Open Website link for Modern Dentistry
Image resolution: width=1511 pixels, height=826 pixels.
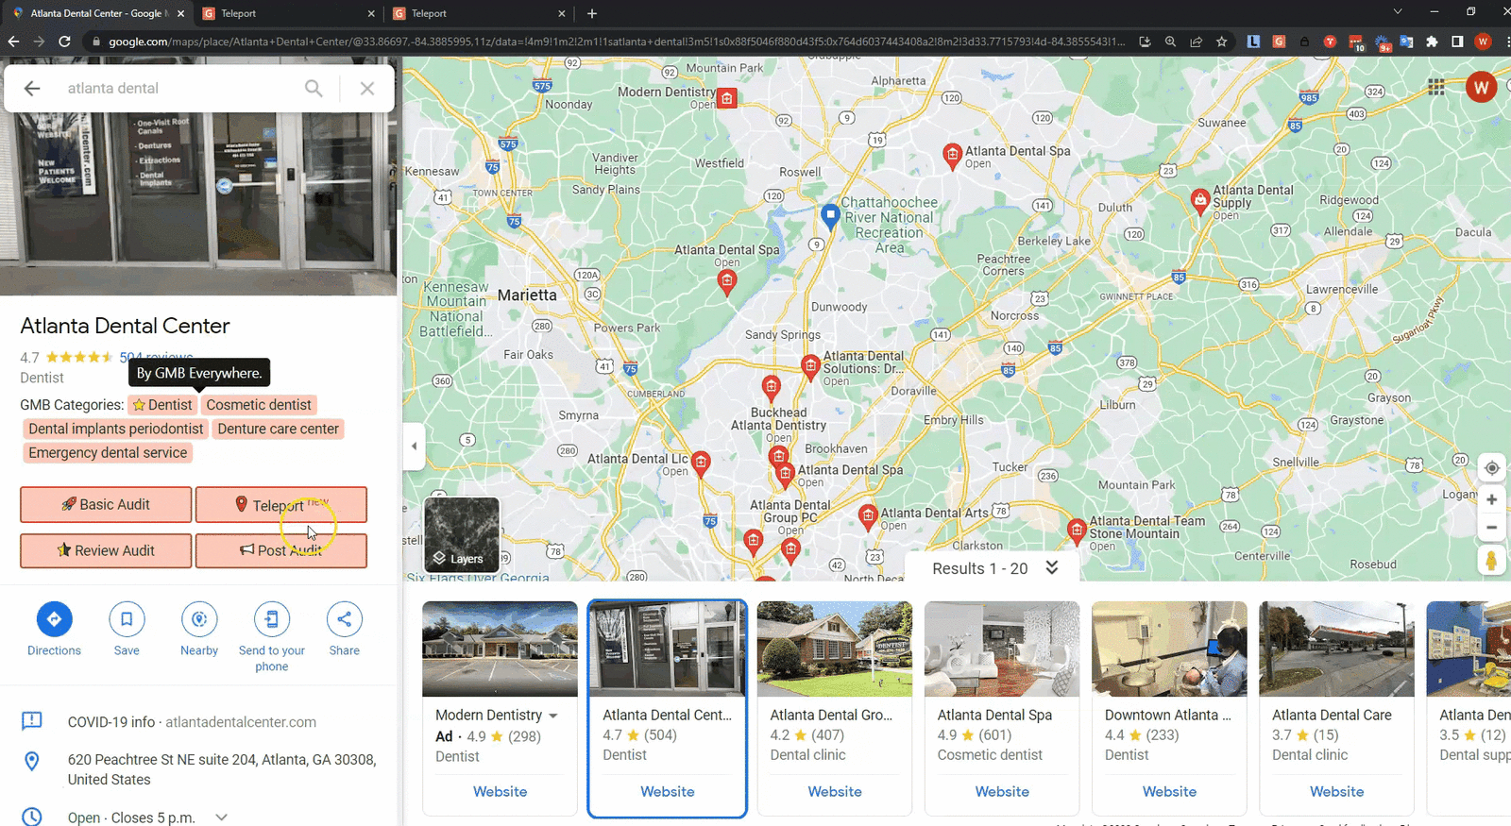[500, 791]
